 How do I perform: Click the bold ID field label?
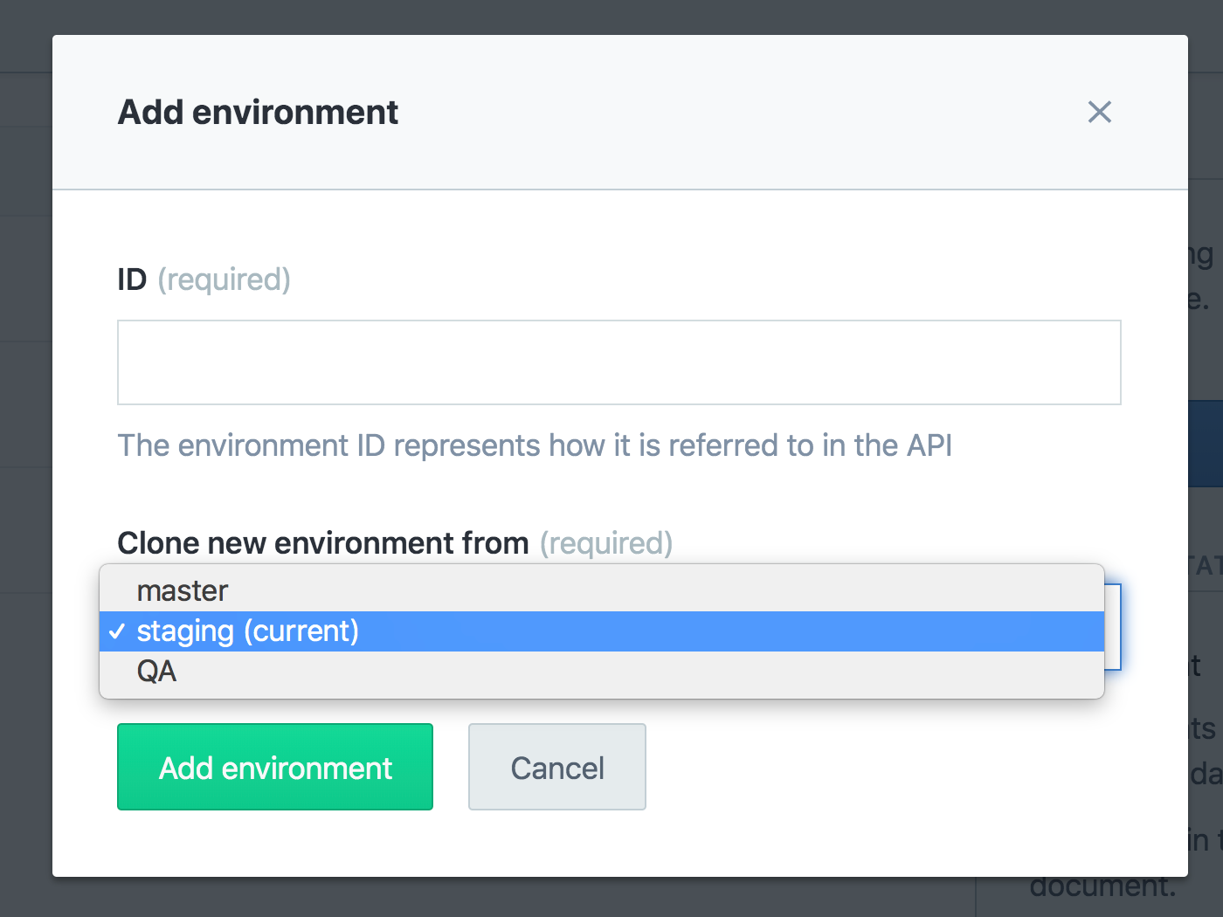(x=132, y=279)
